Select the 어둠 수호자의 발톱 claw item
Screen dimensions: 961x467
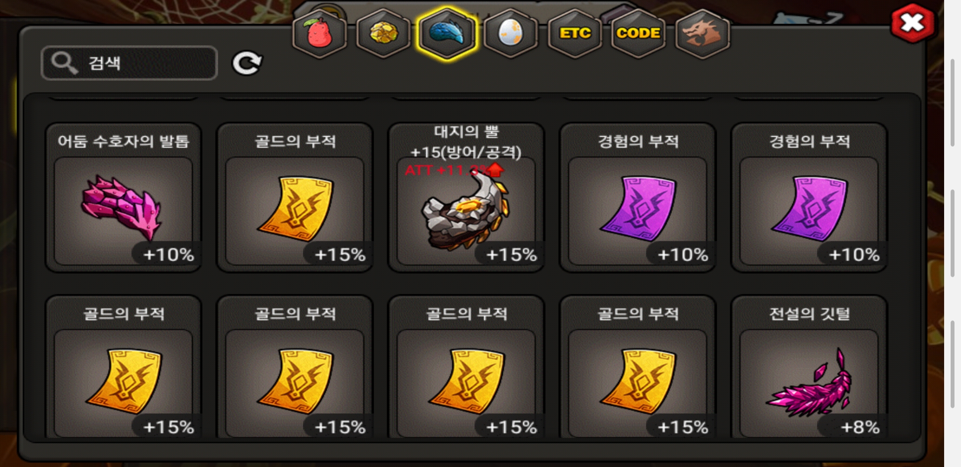[x=123, y=198]
